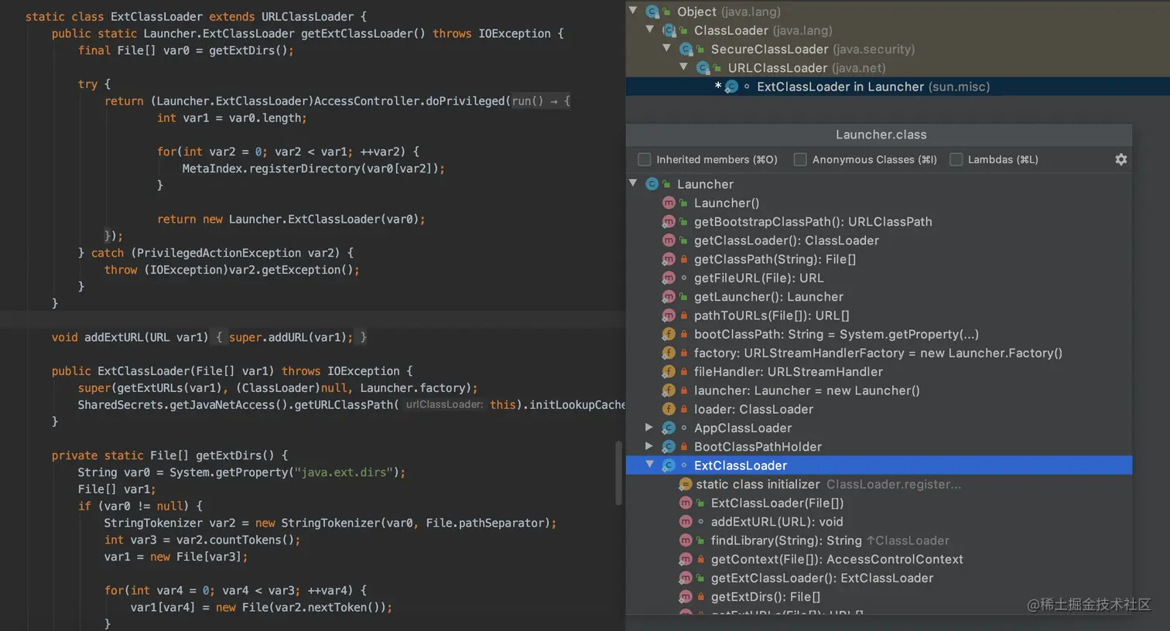1170x631 pixels.
Task: Select 'getExtClassLoader(): ExtClassLoader' in the structure list
Action: 879,578
